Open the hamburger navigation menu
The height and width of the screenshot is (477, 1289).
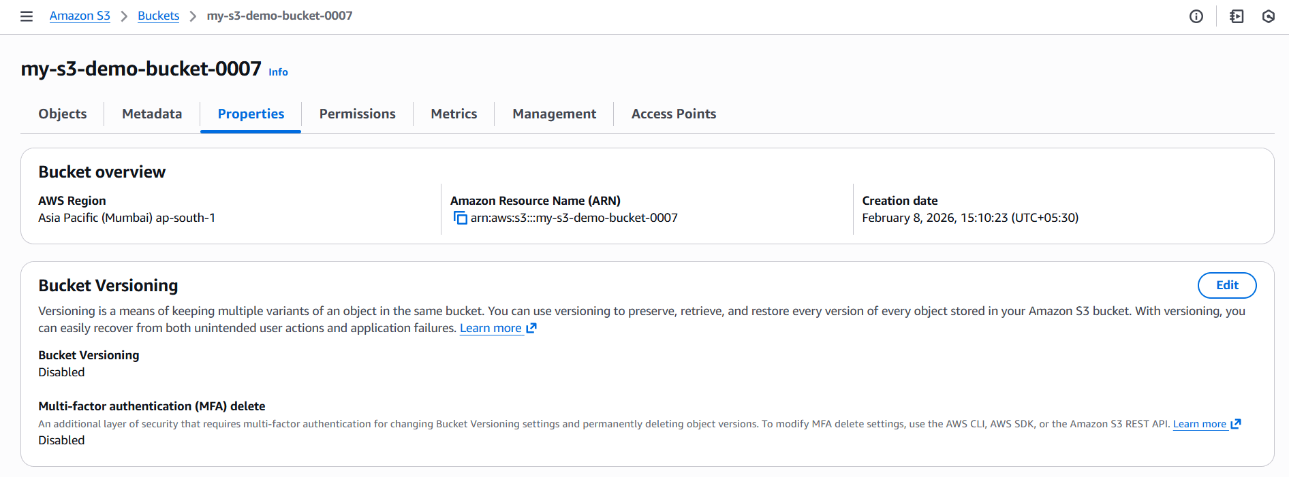tap(27, 16)
